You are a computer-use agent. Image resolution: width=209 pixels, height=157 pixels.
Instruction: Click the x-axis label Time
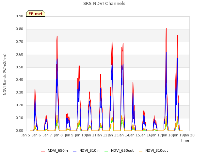coord(185,140)
